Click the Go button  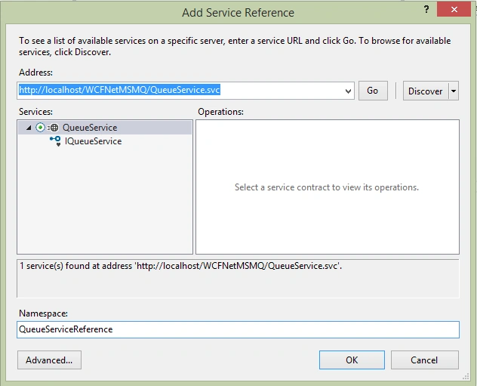point(373,91)
